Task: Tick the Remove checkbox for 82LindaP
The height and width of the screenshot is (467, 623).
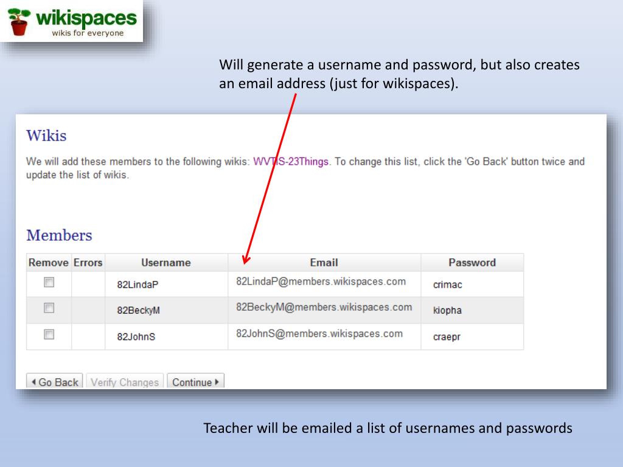Action: 49,282
